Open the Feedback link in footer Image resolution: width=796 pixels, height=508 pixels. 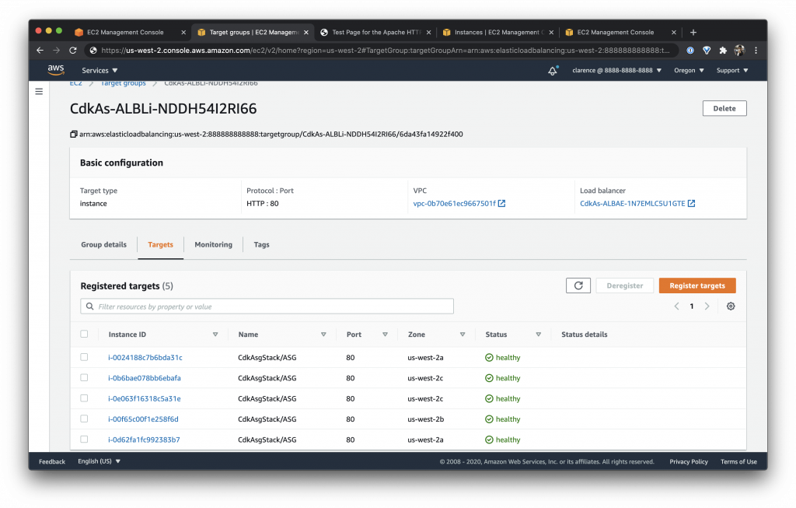tap(52, 461)
